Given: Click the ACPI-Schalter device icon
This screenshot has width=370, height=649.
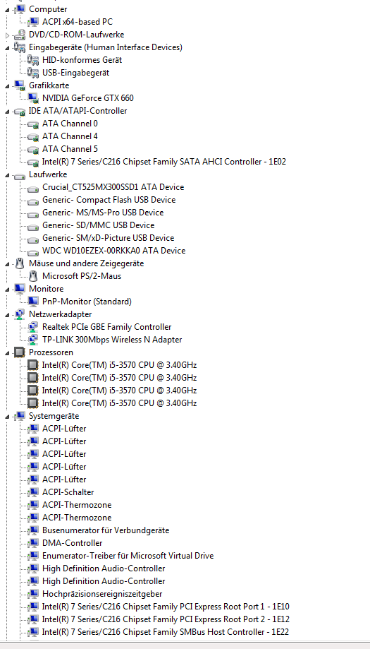Looking at the screenshot, I should coord(33,492).
